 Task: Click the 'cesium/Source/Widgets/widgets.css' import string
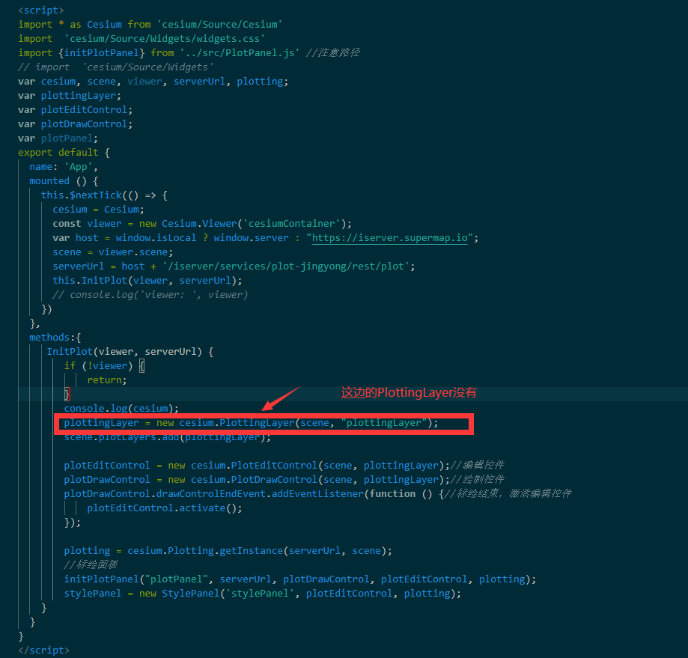pos(165,39)
